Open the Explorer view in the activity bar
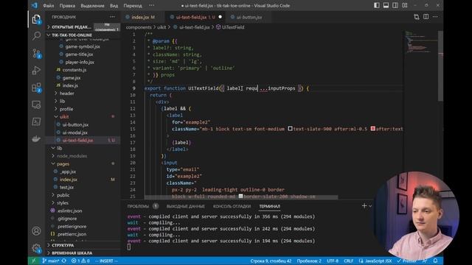This screenshot has width=472, height=265. click(x=36, y=20)
